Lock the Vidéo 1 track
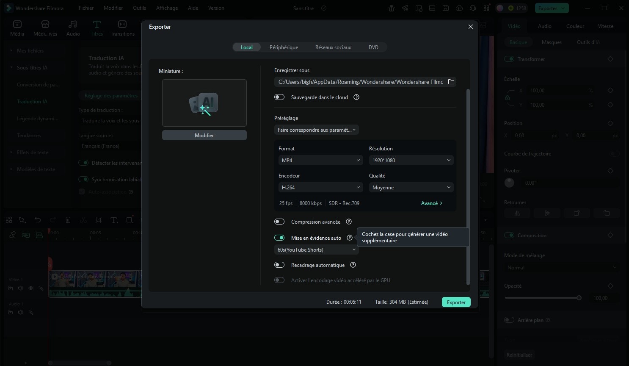 11,288
